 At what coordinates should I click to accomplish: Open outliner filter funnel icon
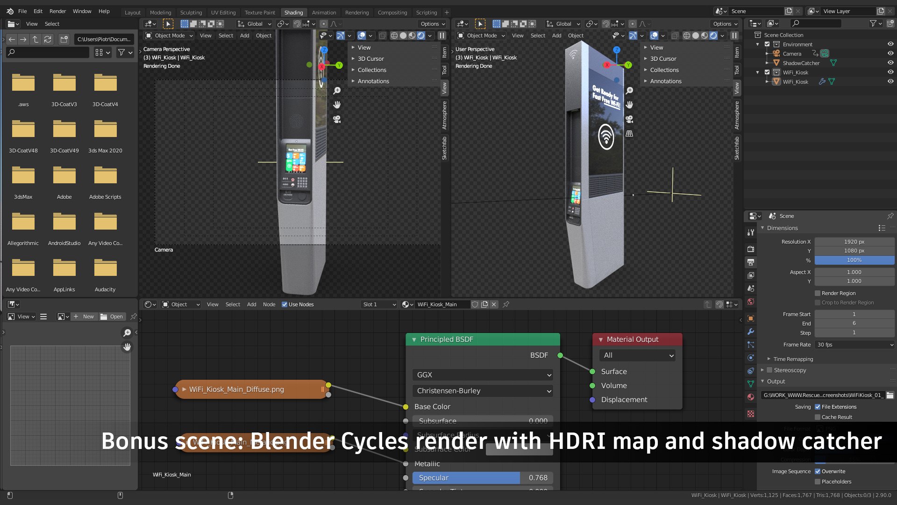[x=873, y=23]
